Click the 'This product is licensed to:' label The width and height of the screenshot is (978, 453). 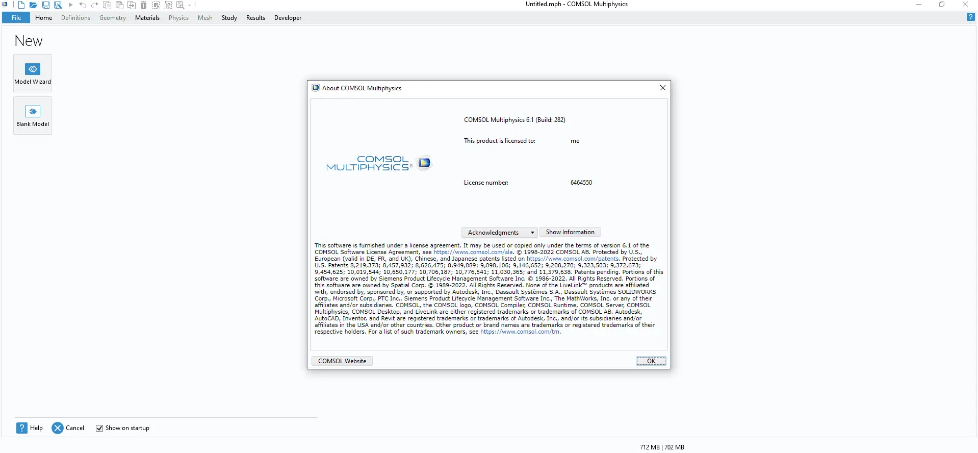(500, 141)
